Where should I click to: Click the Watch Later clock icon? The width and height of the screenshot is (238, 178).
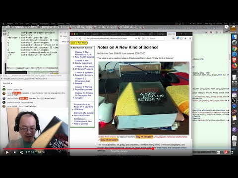pyautogui.click(x=227, y=27)
